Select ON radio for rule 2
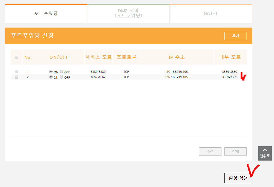 tap(51, 77)
